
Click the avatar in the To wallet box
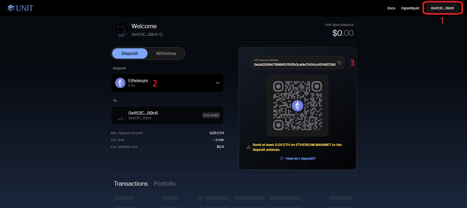tap(120, 115)
